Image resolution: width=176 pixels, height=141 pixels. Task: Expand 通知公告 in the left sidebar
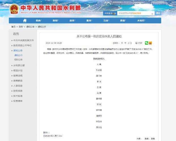(x=18, y=50)
